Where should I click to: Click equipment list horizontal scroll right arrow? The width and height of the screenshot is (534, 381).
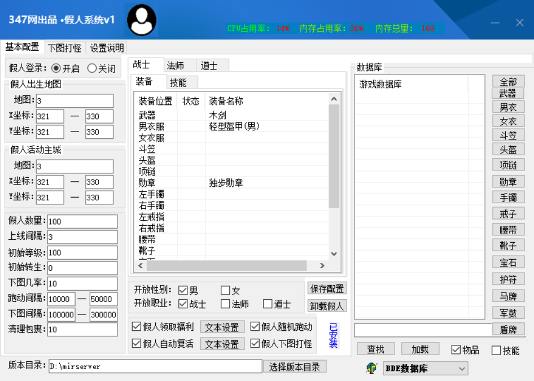[322, 266]
